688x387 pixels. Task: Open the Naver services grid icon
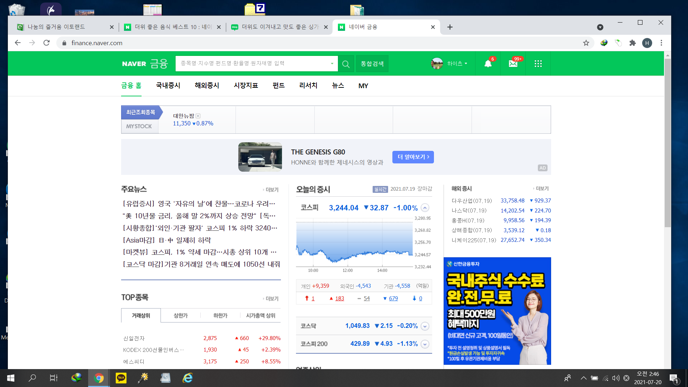538,64
